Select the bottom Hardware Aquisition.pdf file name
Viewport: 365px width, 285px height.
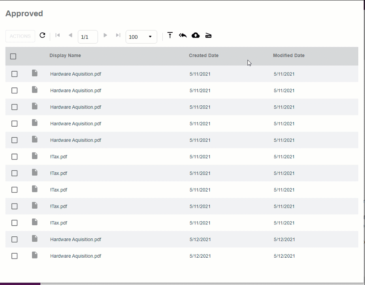[76, 256]
